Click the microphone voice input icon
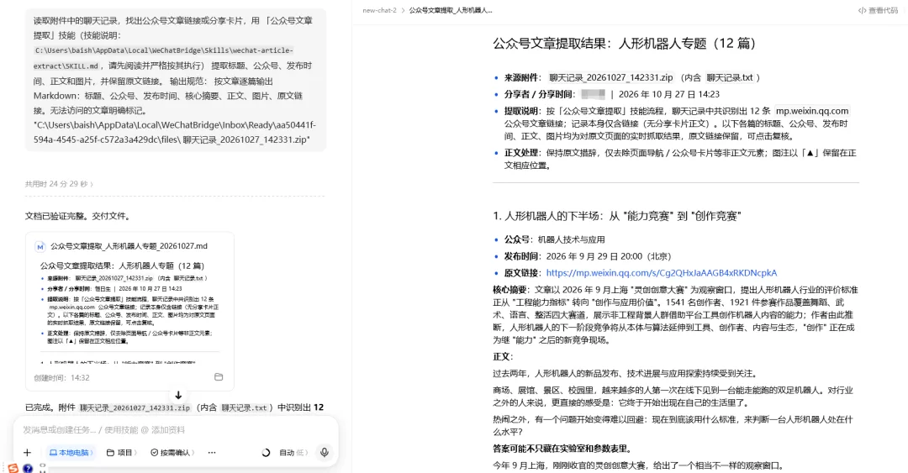Screen dimensions: 908x473 point(325,453)
